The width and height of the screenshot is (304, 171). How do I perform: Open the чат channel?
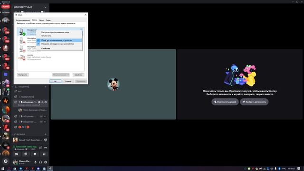[x=30, y=91]
